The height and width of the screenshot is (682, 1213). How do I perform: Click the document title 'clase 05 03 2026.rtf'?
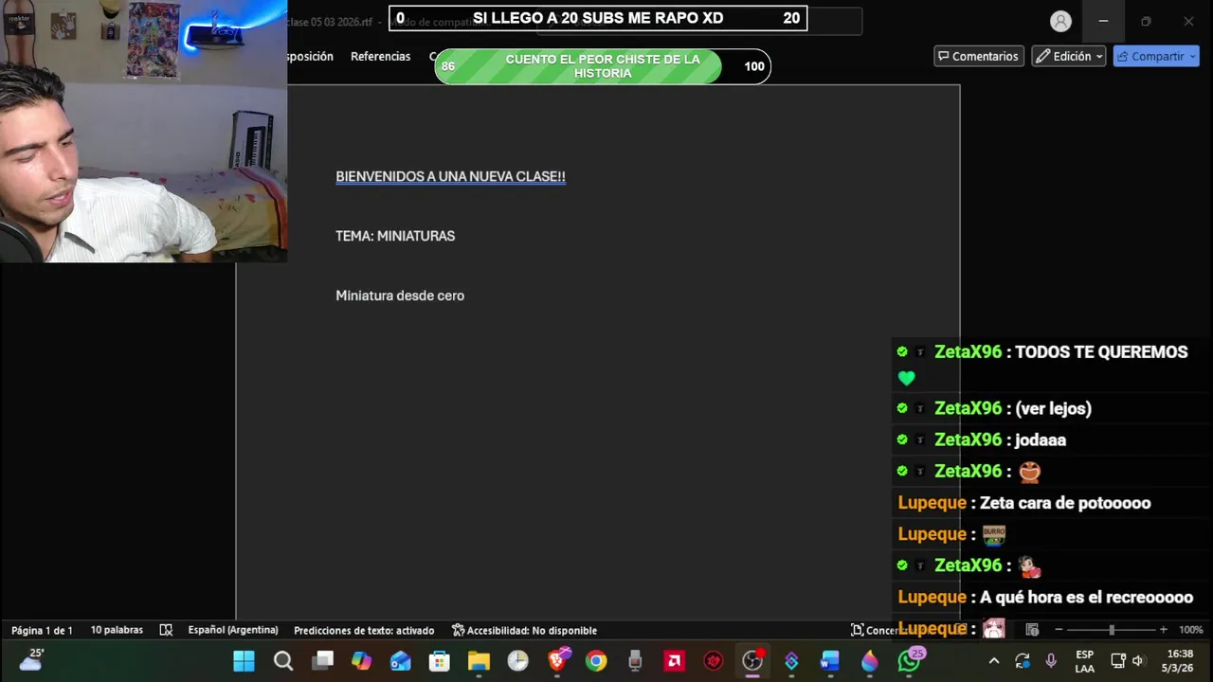330,22
